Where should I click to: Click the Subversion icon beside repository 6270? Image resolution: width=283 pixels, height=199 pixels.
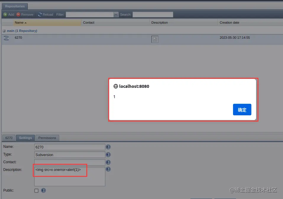coord(6,38)
